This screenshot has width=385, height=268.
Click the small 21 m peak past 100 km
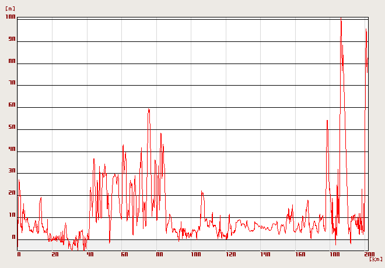(202, 192)
